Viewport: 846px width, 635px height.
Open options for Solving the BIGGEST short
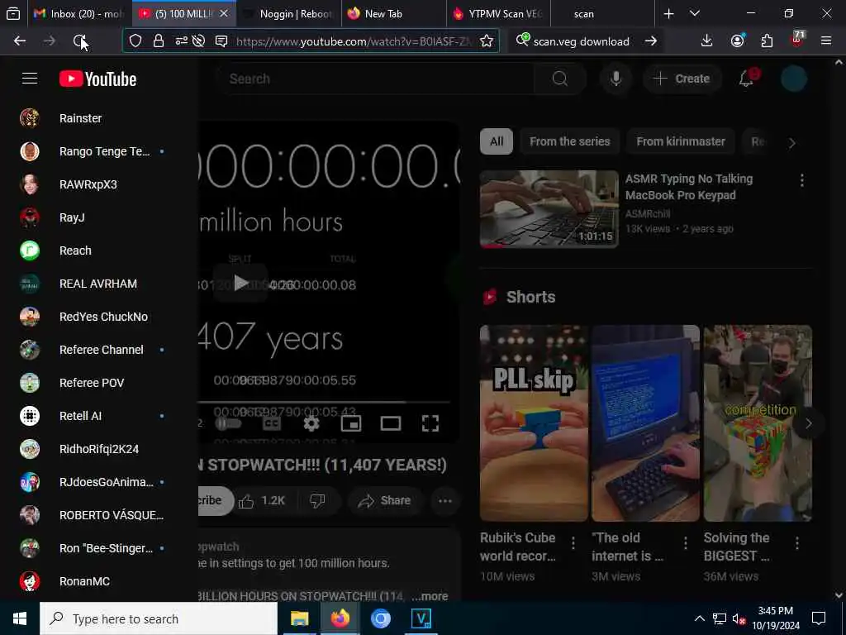click(797, 542)
